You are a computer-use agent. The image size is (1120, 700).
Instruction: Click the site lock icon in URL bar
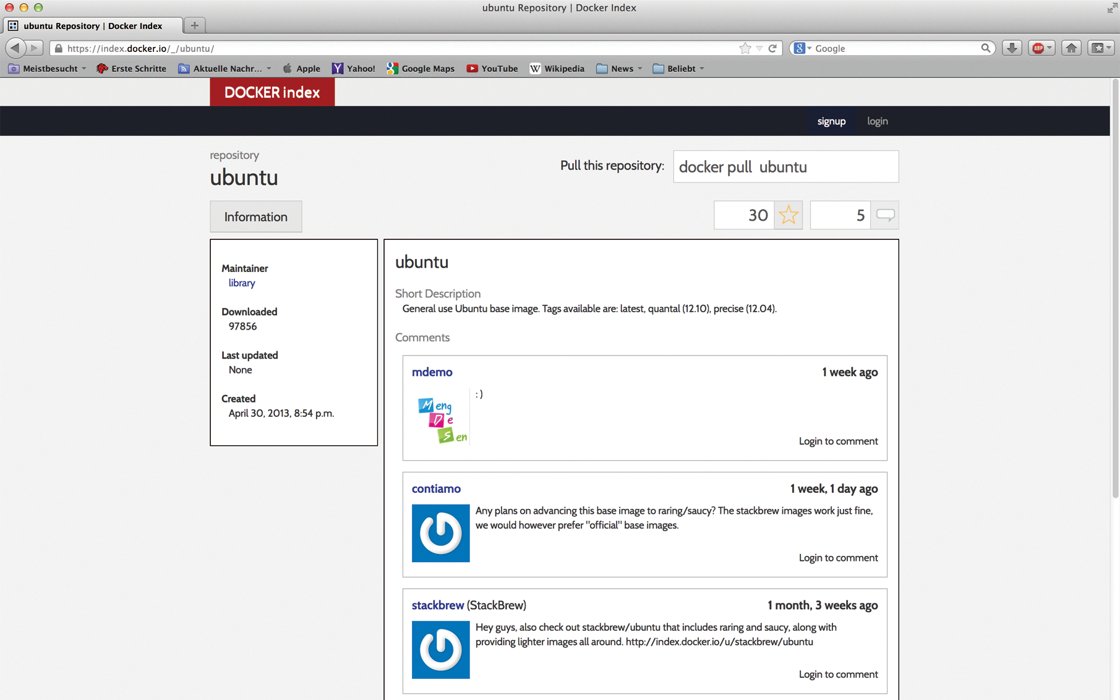59,48
